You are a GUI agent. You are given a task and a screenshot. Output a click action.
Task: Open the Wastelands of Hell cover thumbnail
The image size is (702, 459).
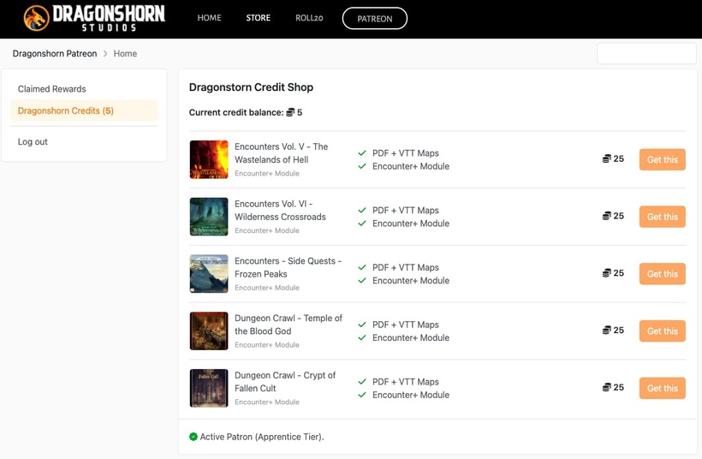click(209, 159)
